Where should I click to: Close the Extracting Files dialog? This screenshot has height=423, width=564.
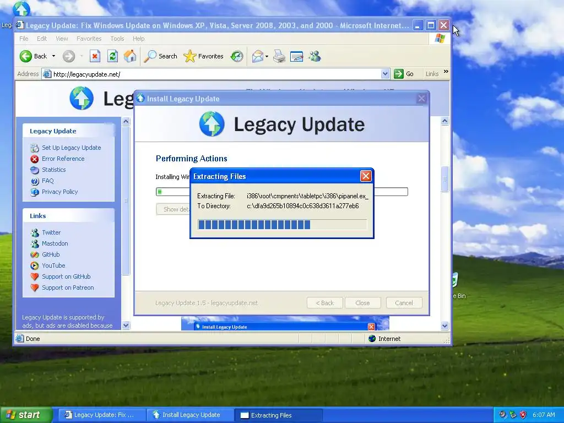coord(366,176)
